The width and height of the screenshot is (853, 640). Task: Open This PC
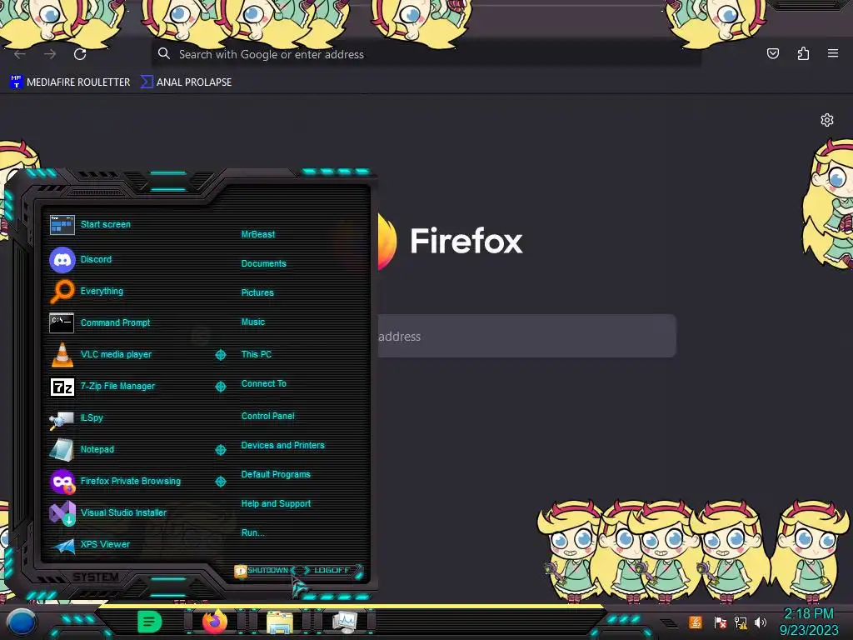[x=257, y=354]
